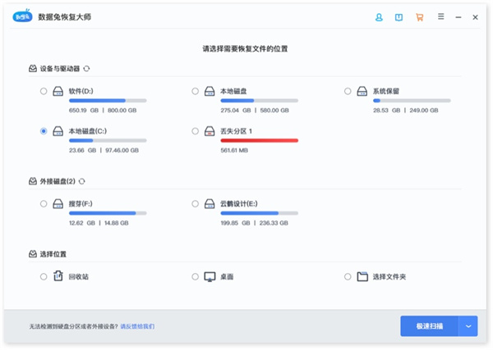
Task: Click the blue bookmark icon in title bar
Action: click(x=399, y=16)
